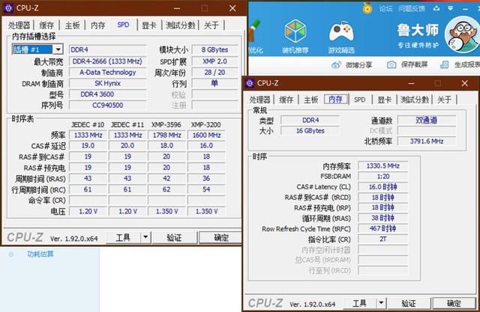Click the 38 时钟 tRAS value
This screenshot has height=312, width=480.
pyautogui.click(x=383, y=218)
